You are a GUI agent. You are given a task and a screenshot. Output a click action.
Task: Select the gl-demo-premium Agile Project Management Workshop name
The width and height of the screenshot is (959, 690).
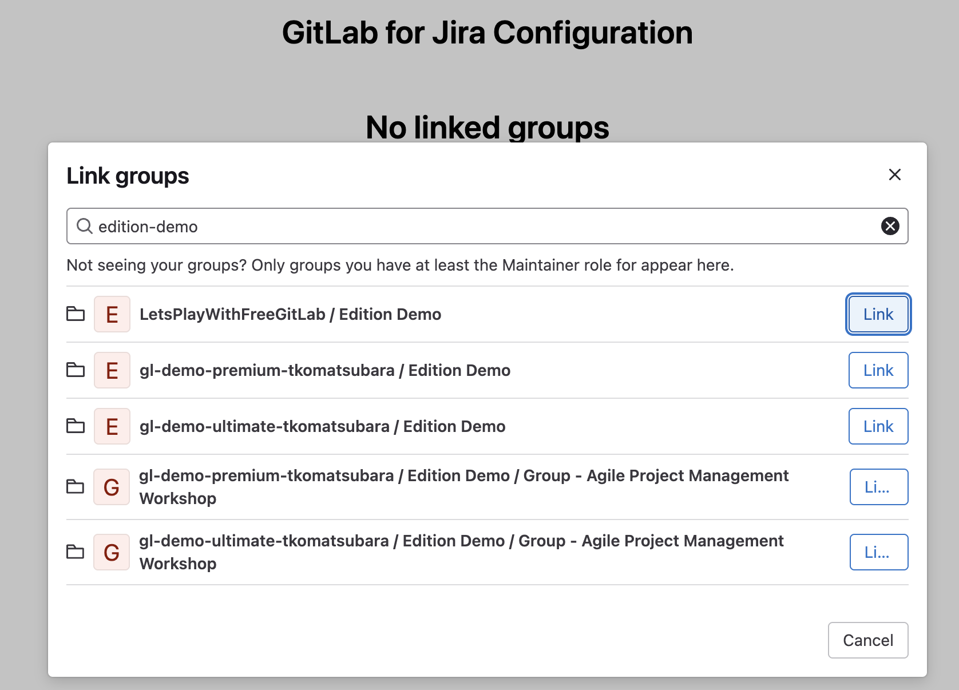point(464,487)
